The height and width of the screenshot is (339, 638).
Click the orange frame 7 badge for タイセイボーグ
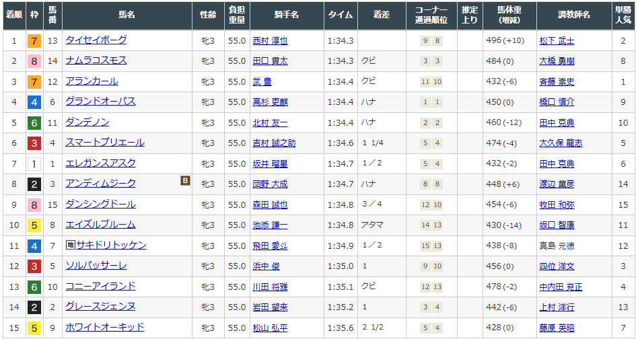pyautogui.click(x=34, y=41)
